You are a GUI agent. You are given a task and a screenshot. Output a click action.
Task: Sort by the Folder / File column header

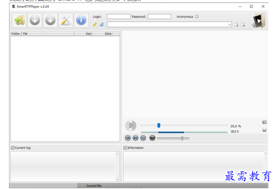click(x=42, y=34)
